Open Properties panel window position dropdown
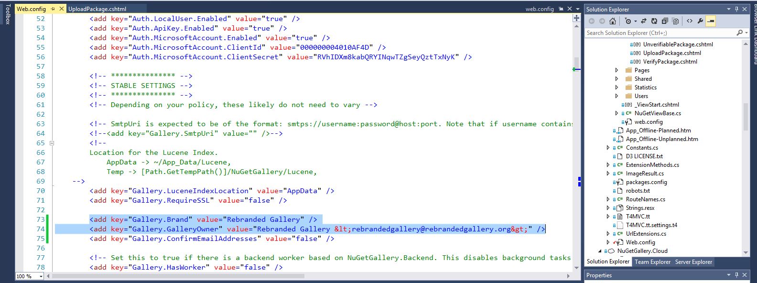The height and width of the screenshot is (283, 757). coord(729,275)
